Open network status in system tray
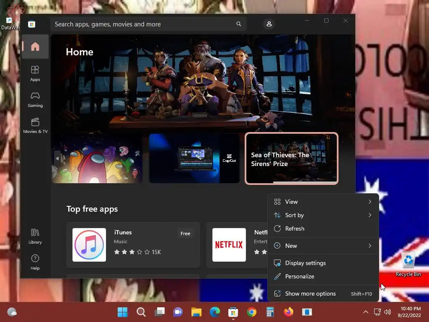This screenshot has width=429, height=322. point(377,312)
